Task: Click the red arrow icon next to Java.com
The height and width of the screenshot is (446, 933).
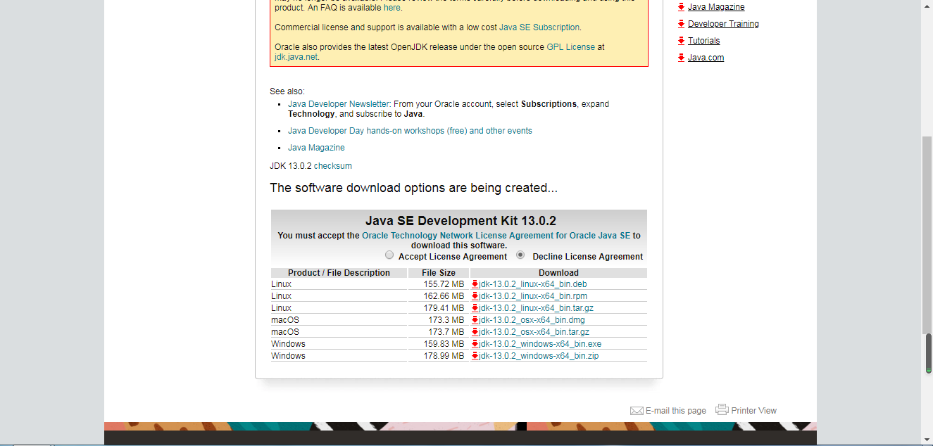Action: (x=681, y=58)
